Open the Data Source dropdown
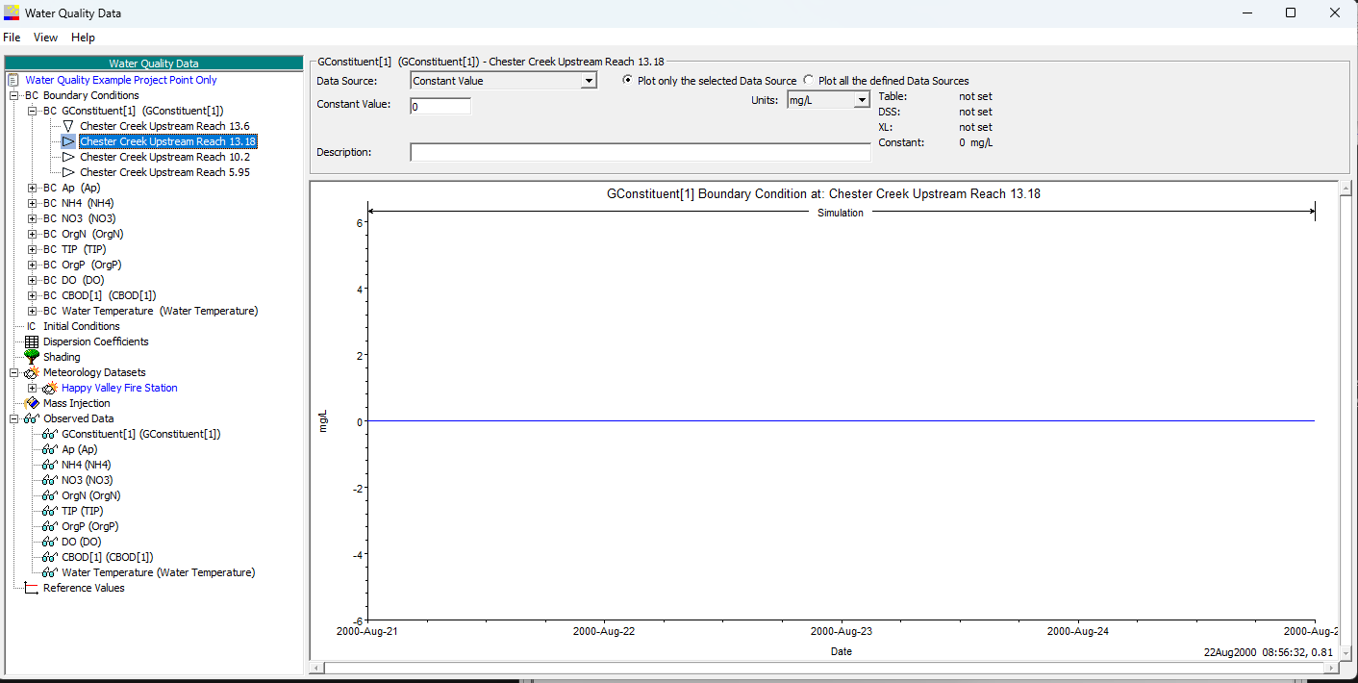The image size is (1358, 683). click(x=589, y=81)
